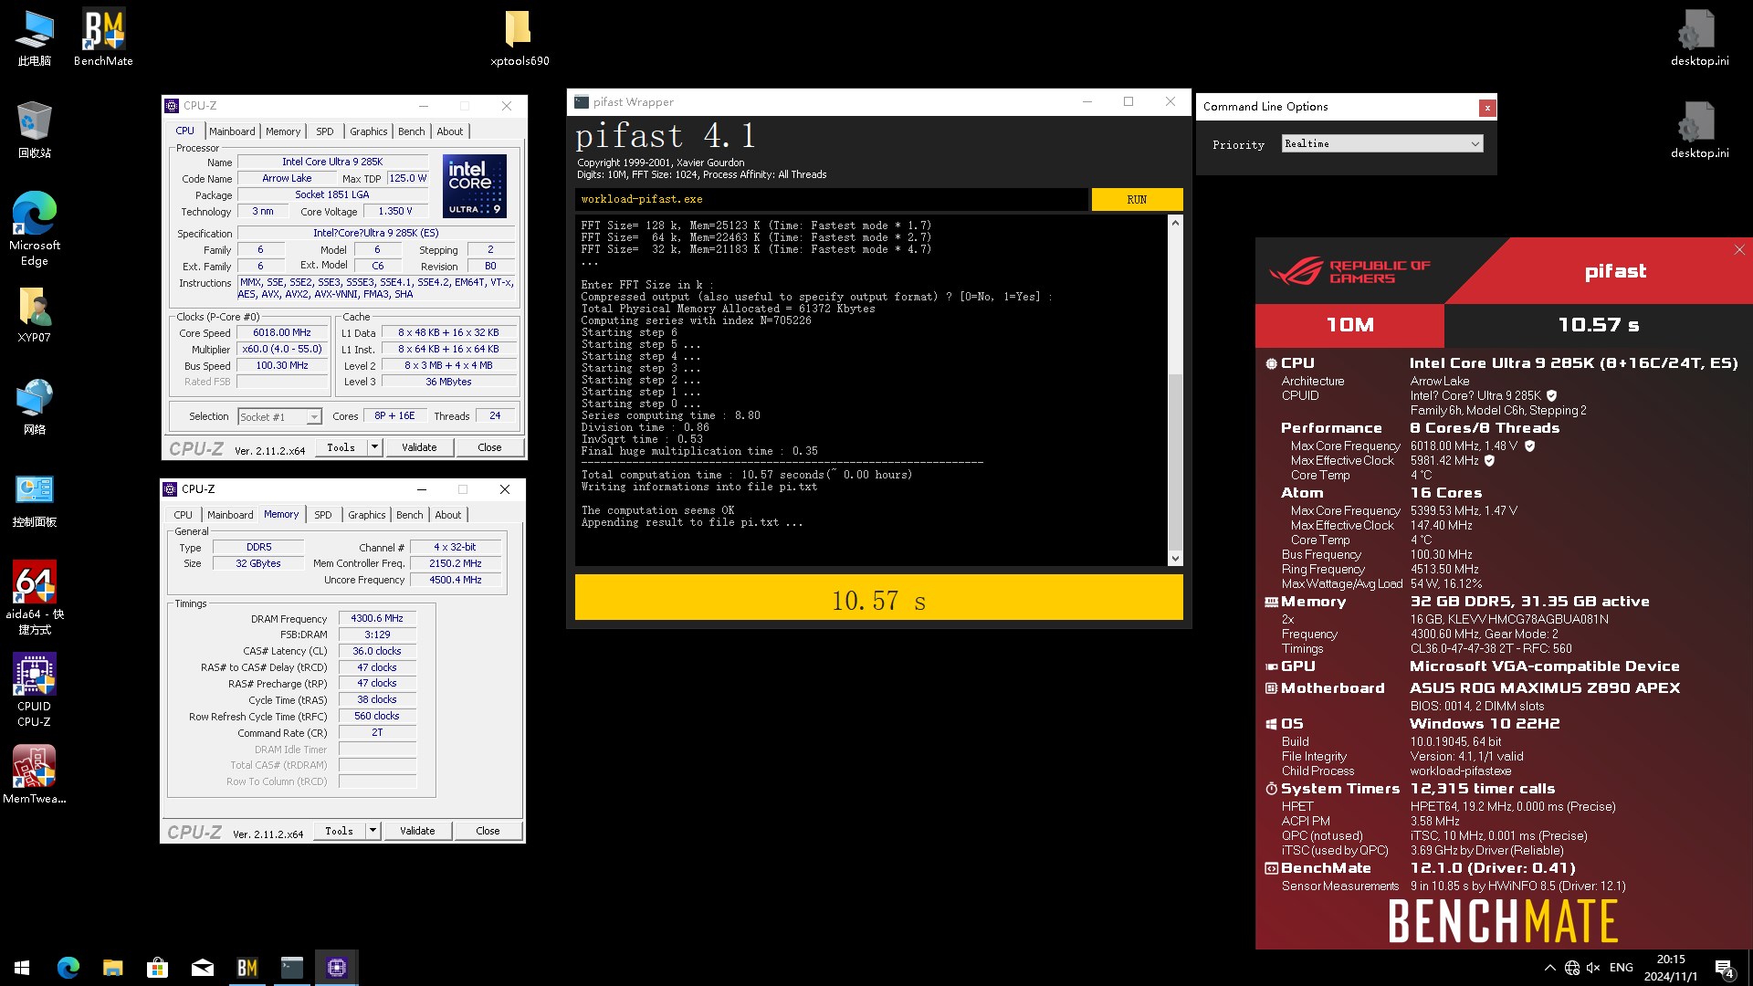Open the Control Panel desktop icon
The width and height of the screenshot is (1753, 986).
[x=35, y=499]
